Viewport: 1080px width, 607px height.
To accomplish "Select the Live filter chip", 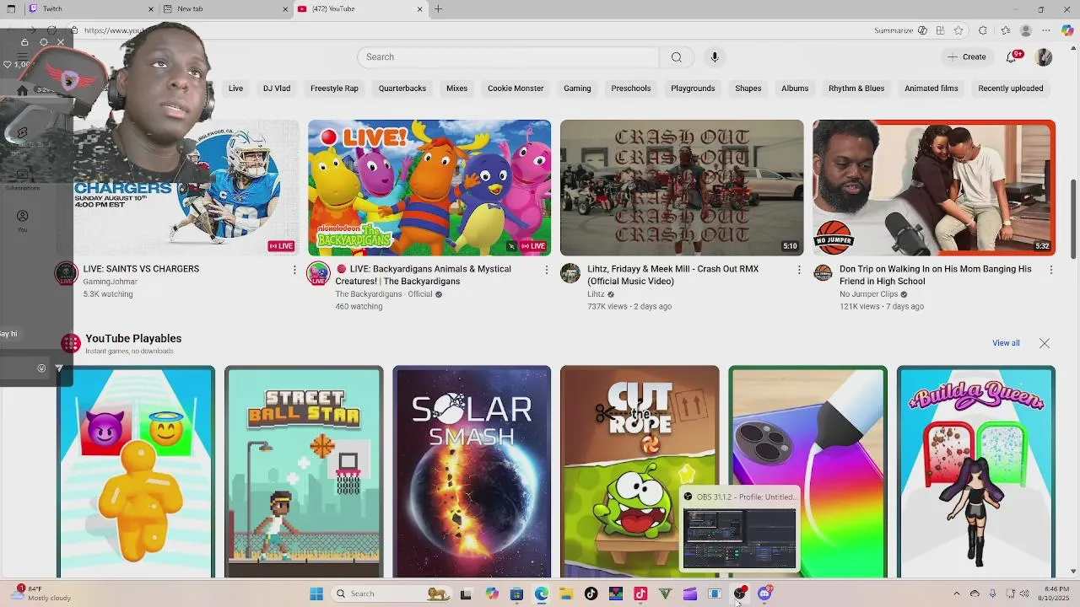I will 235,89.
